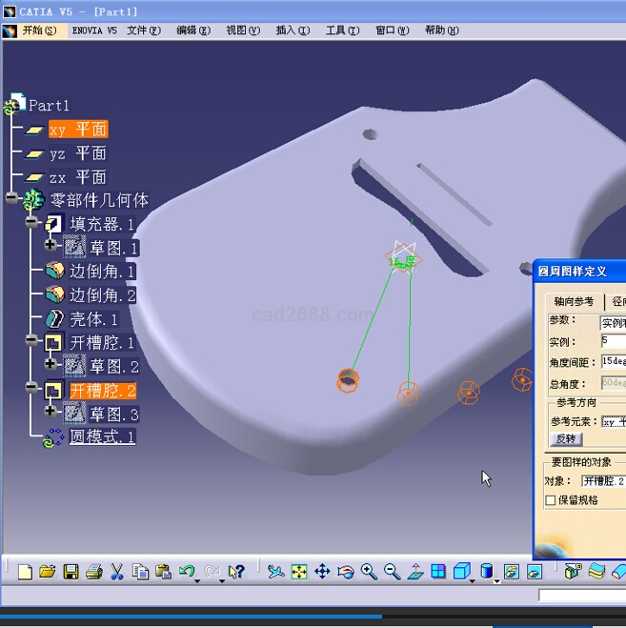The image size is (626, 628).
Task: Select 圆模式.1 in the tree
Action: [x=102, y=436]
